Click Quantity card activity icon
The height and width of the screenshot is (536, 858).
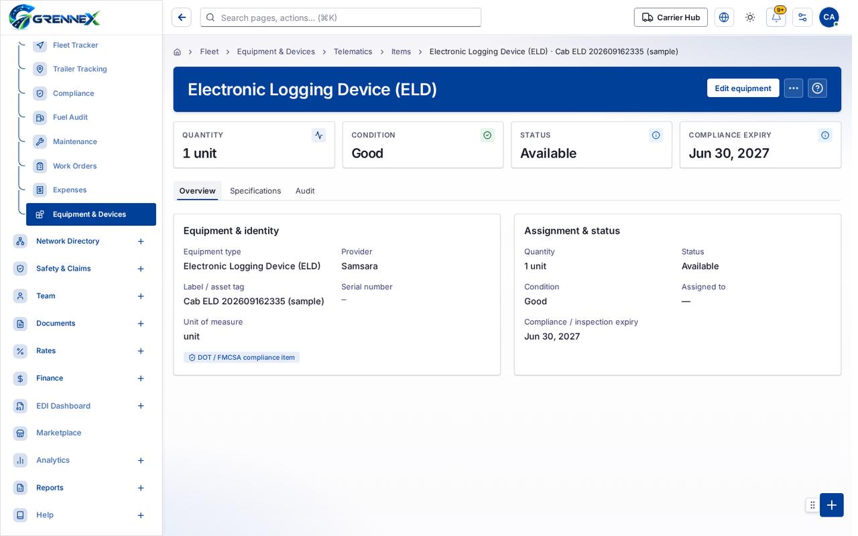click(x=318, y=135)
